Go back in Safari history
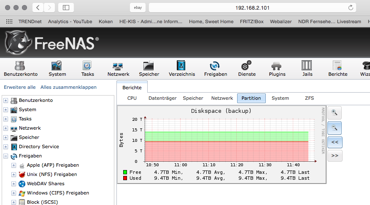Viewport: 370px width, 205px height. [x=38, y=8]
